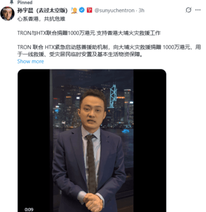The width and height of the screenshot is (206, 212).
Task: Click the astronaut emoji badge after the name
Action: point(74,11)
